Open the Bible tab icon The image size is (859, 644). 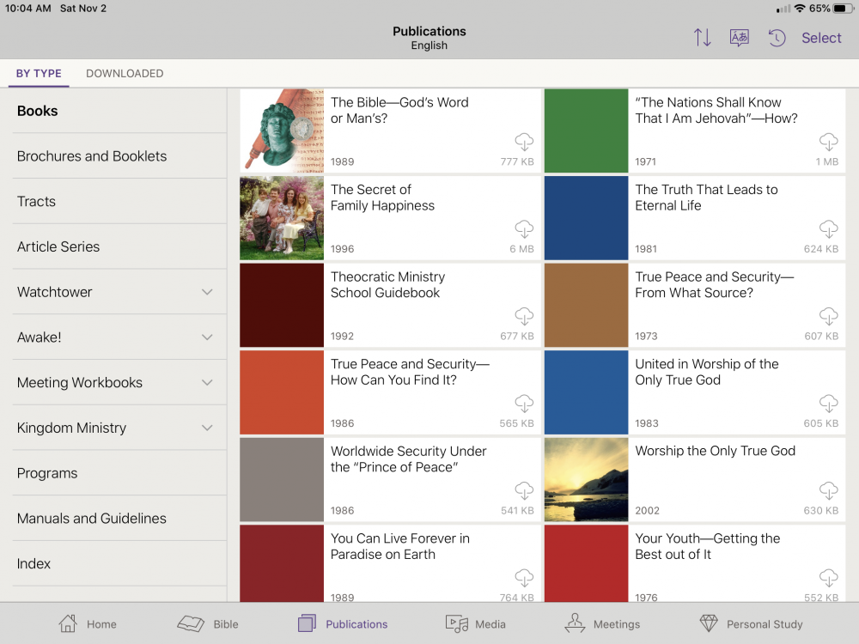tap(191, 623)
